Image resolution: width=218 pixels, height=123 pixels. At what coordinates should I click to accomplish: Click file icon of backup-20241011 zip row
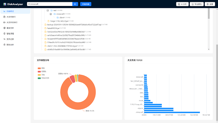[45, 25]
